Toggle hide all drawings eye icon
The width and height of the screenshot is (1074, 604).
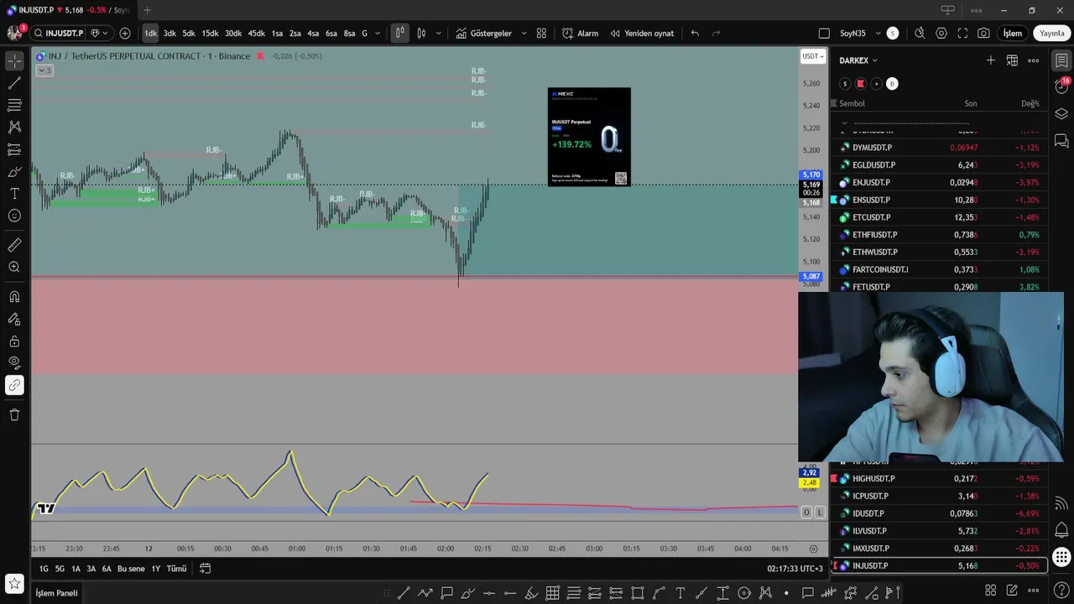coord(14,363)
